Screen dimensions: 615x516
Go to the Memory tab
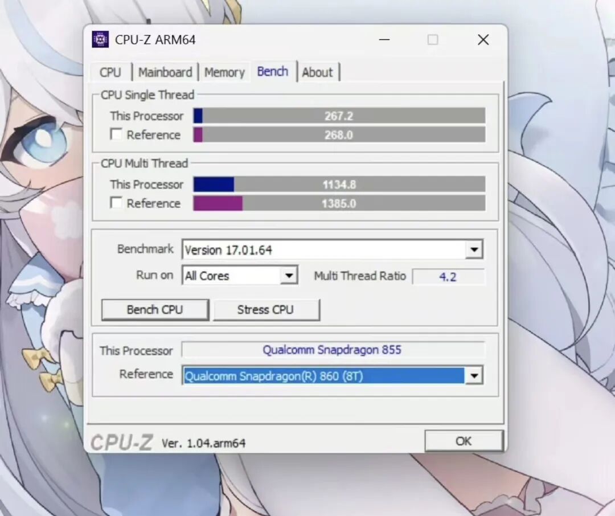click(224, 72)
